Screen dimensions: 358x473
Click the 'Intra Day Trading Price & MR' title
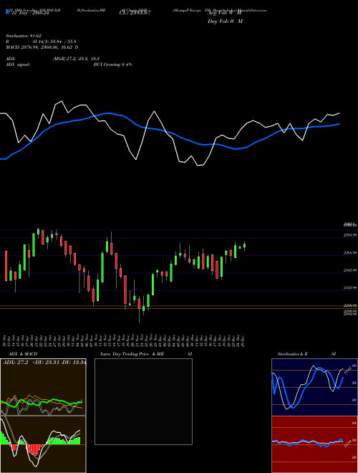click(132, 354)
